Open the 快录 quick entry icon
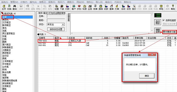 tap(84, 7)
